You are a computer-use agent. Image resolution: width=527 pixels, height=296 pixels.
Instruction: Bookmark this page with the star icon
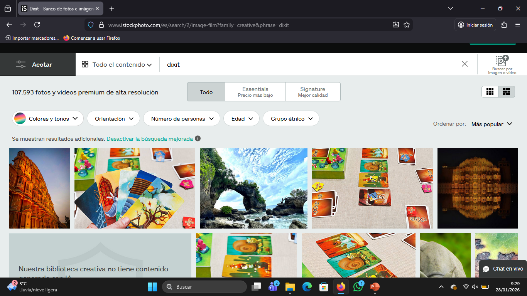coord(406,25)
